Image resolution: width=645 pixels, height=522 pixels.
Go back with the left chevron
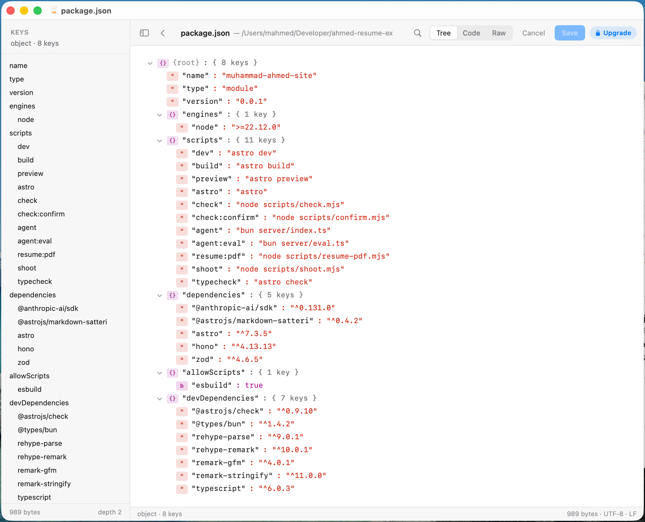pos(163,33)
